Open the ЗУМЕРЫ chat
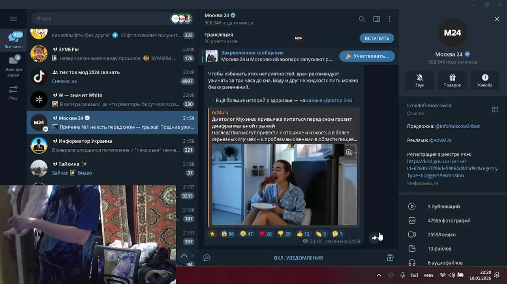 pyautogui.click(x=113, y=54)
